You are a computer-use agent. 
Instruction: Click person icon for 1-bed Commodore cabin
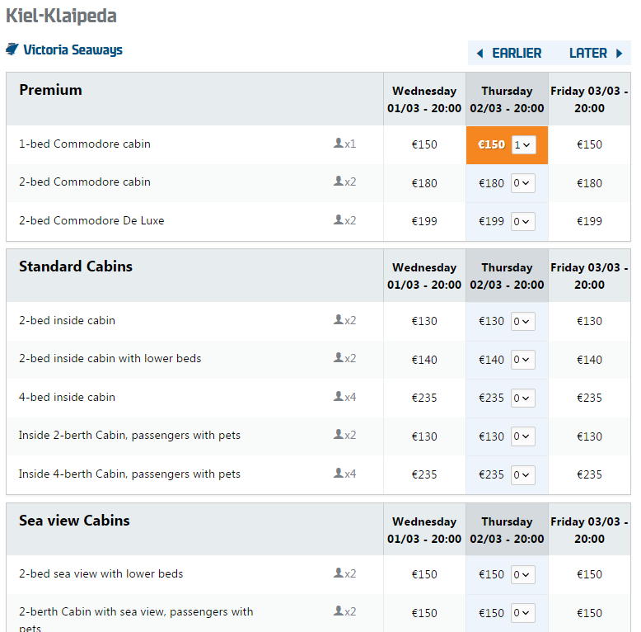coord(339,144)
